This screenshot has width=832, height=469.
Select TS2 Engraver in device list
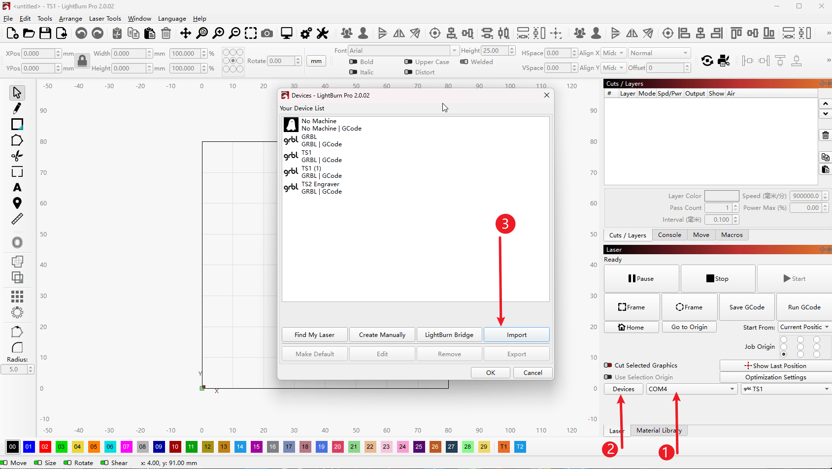320,188
